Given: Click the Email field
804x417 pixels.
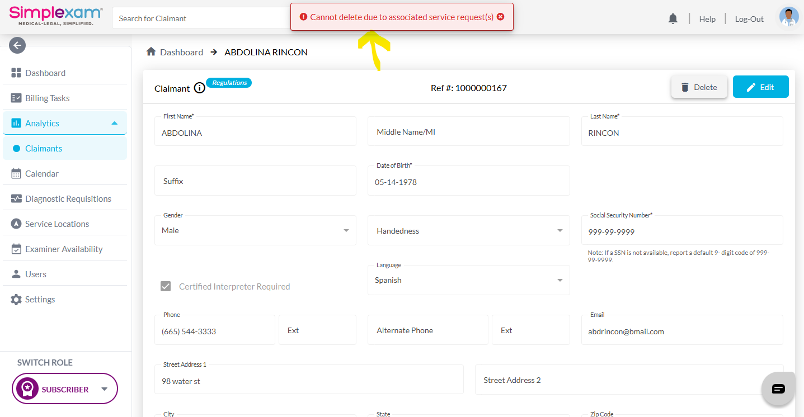Looking at the screenshot, I should click(x=682, y=330).
